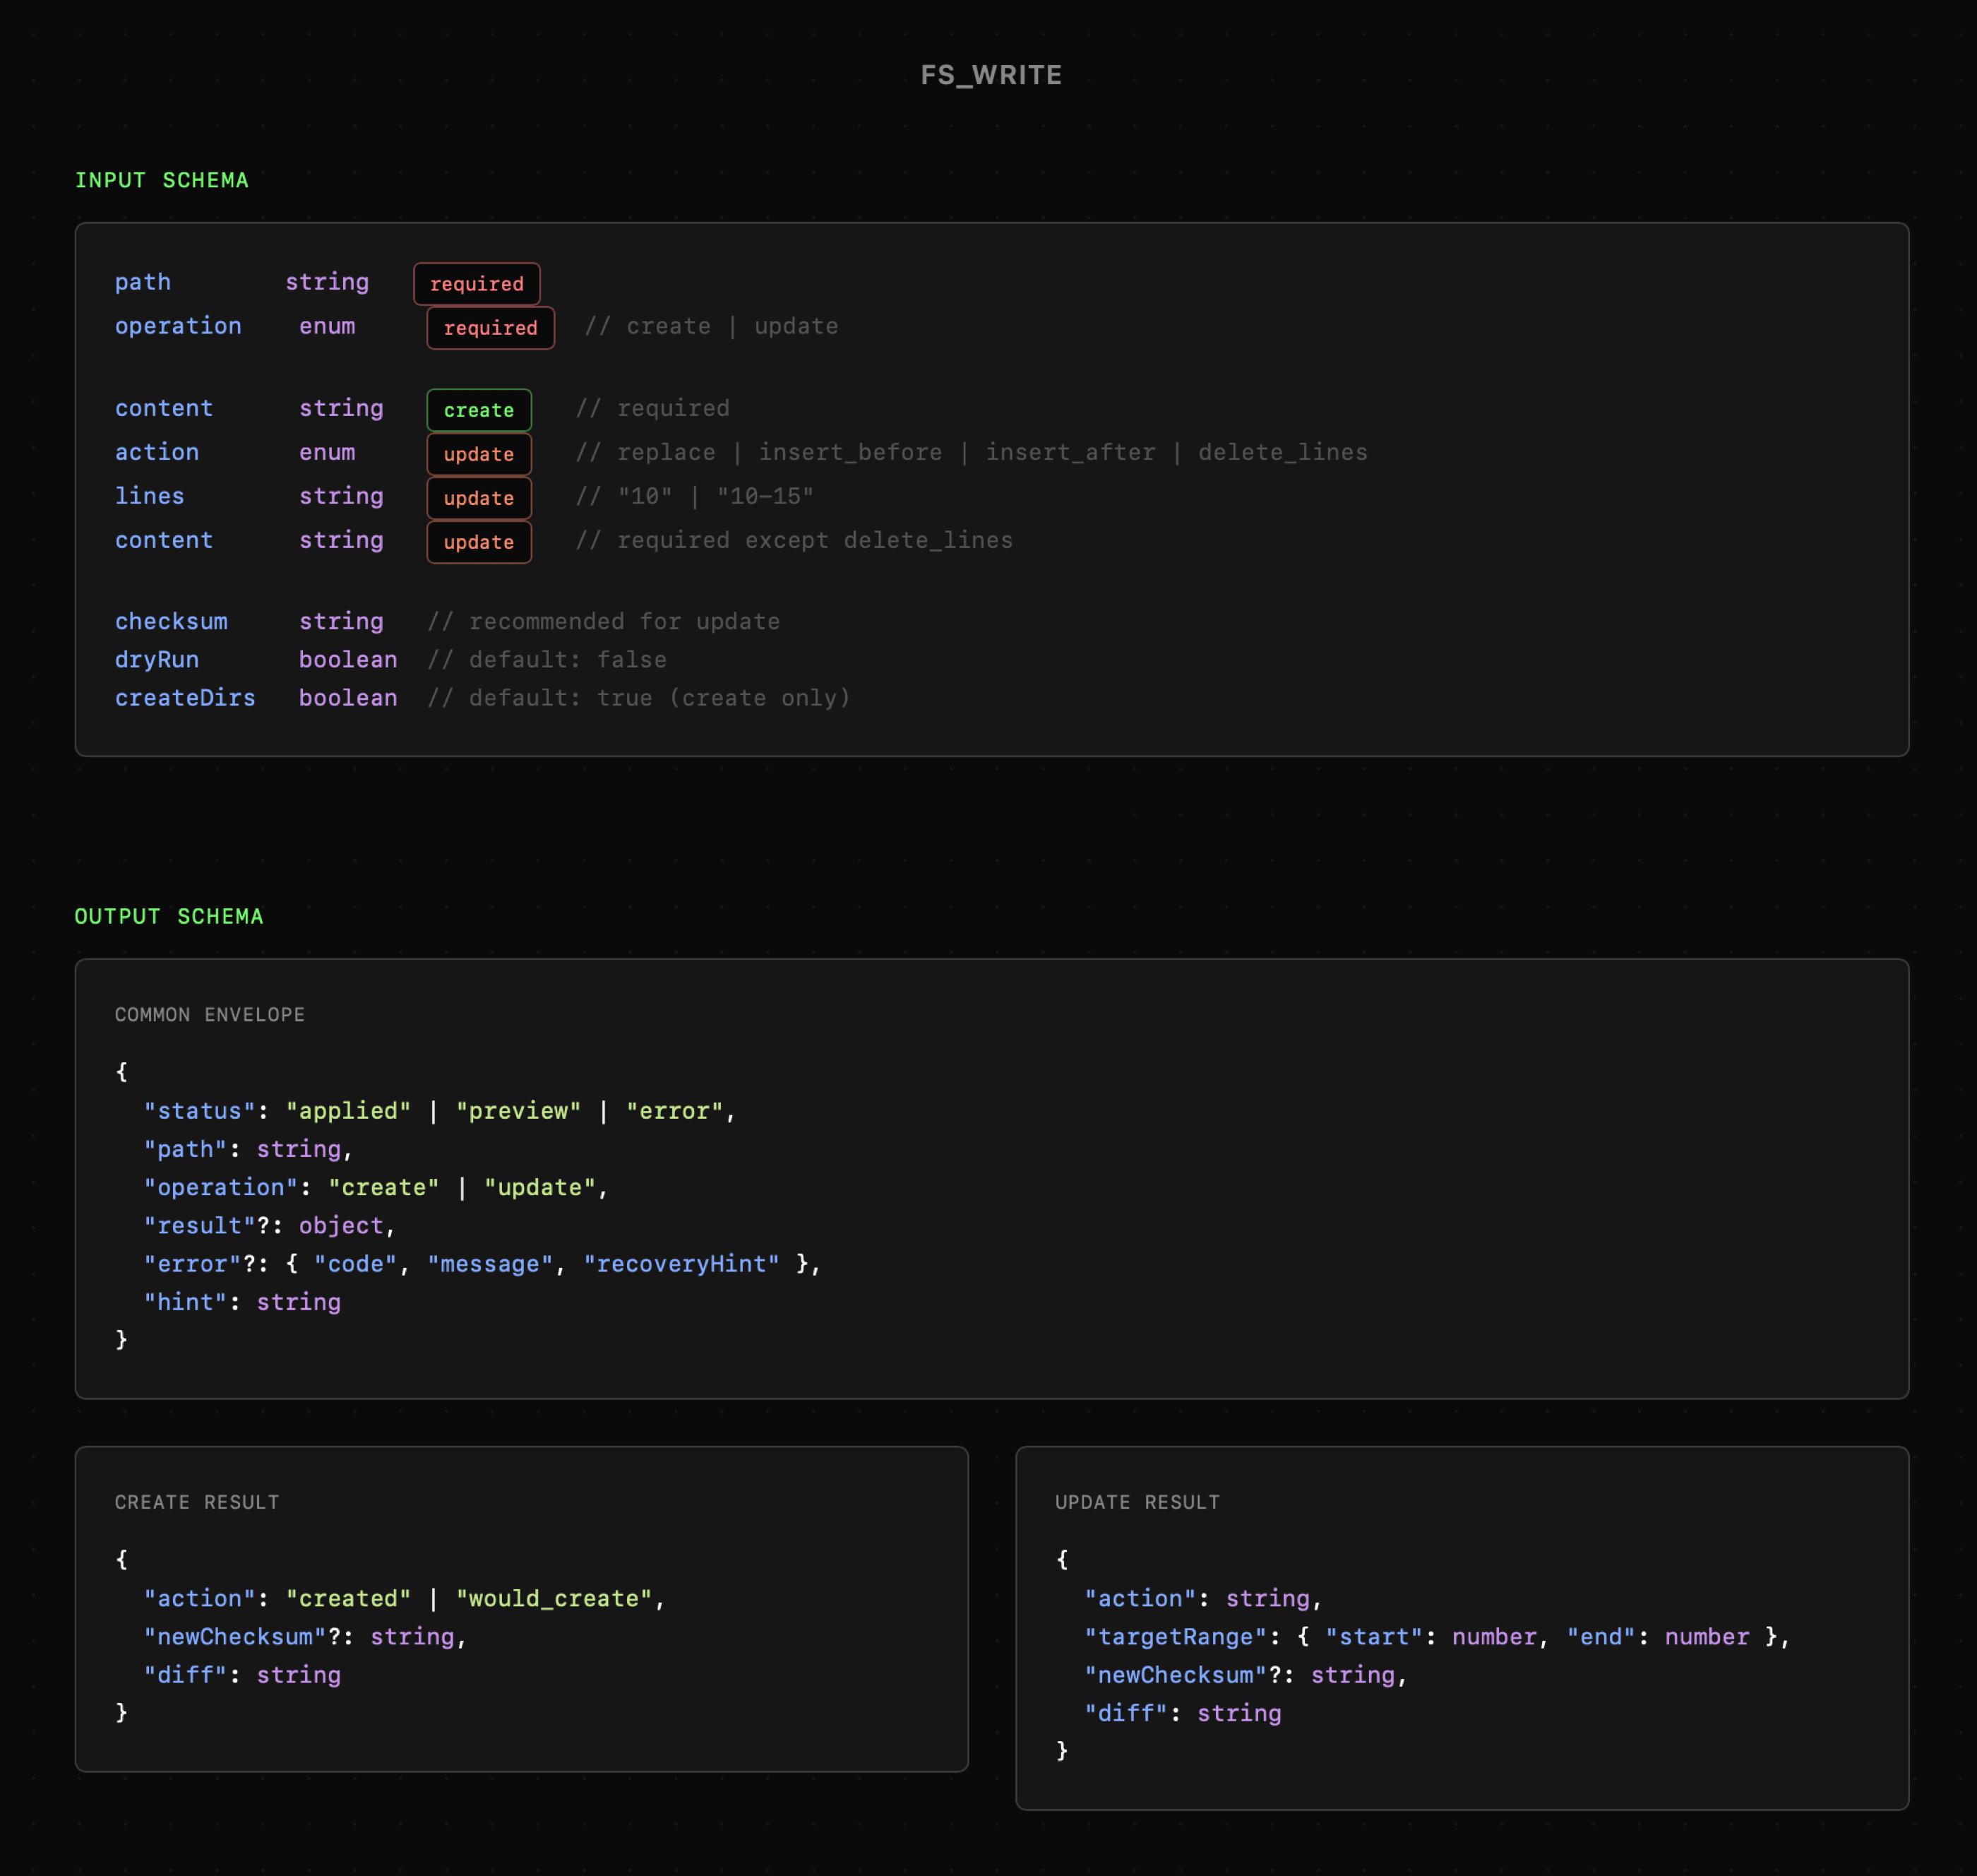Click the UPDATE RESULT label
Viewport: 1977px width, 1876px height.
(1137, 1502)
